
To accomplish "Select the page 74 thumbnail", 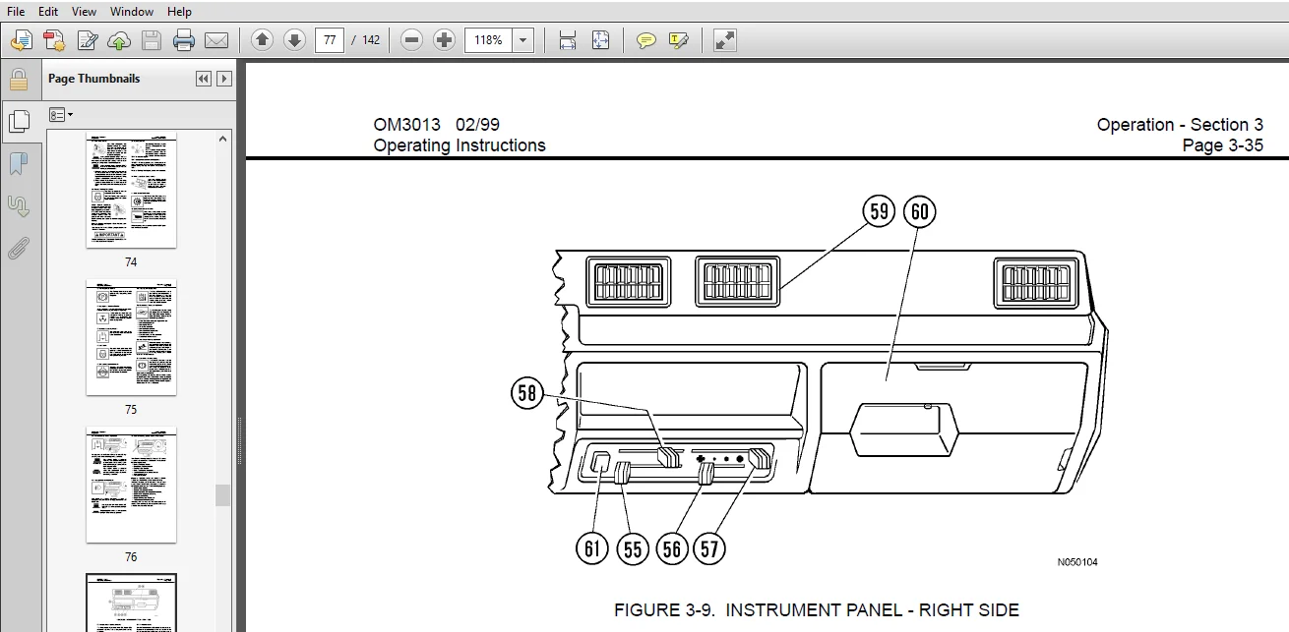I will tap(131, 191).
